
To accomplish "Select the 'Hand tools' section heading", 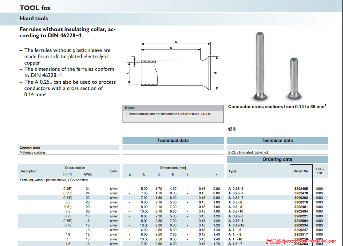I will (34, 18).
